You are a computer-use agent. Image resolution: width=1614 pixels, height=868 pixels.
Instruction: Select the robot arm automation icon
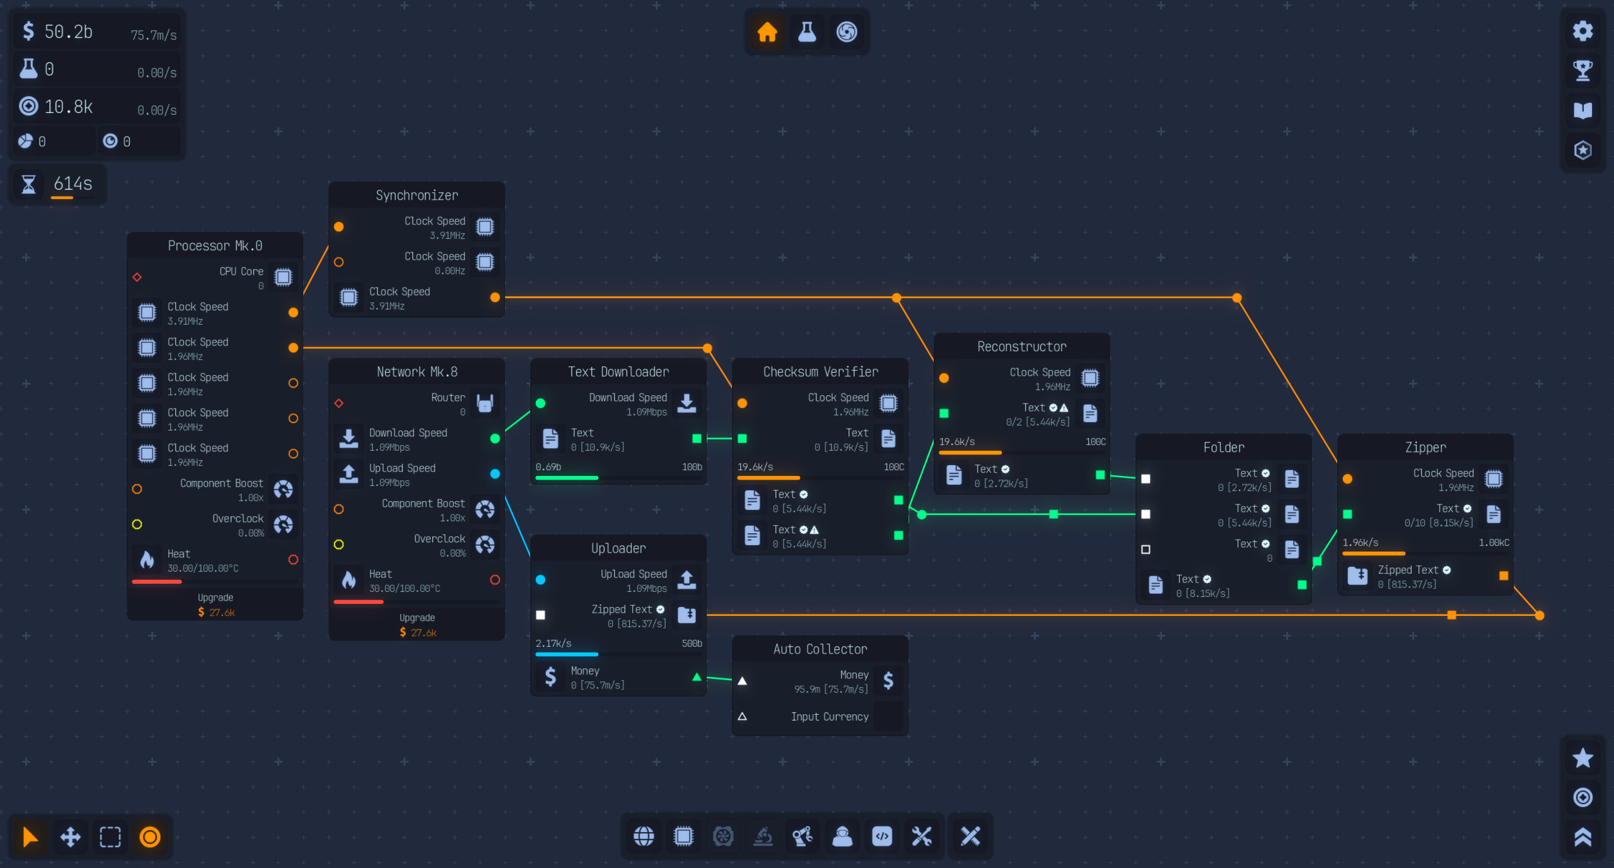803,836
